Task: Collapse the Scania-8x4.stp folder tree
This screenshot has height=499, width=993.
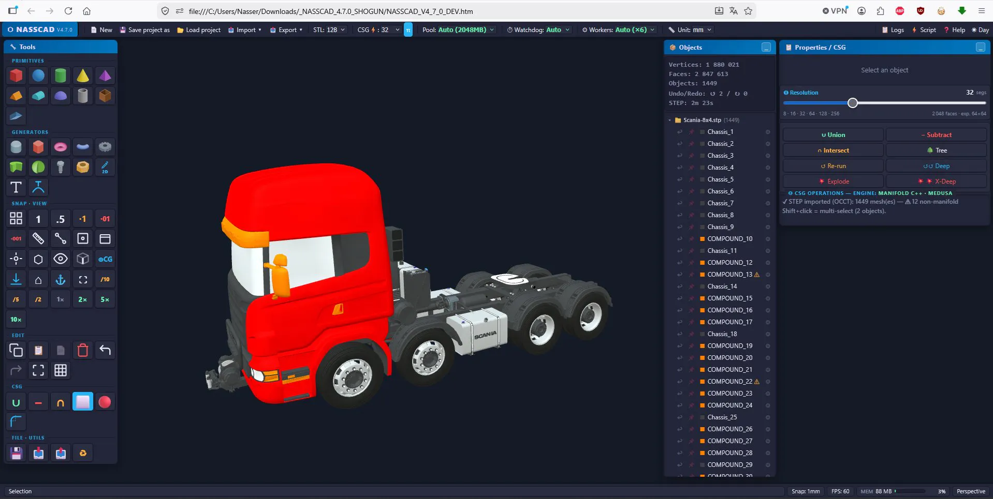Action: click(x=669, y=120)
